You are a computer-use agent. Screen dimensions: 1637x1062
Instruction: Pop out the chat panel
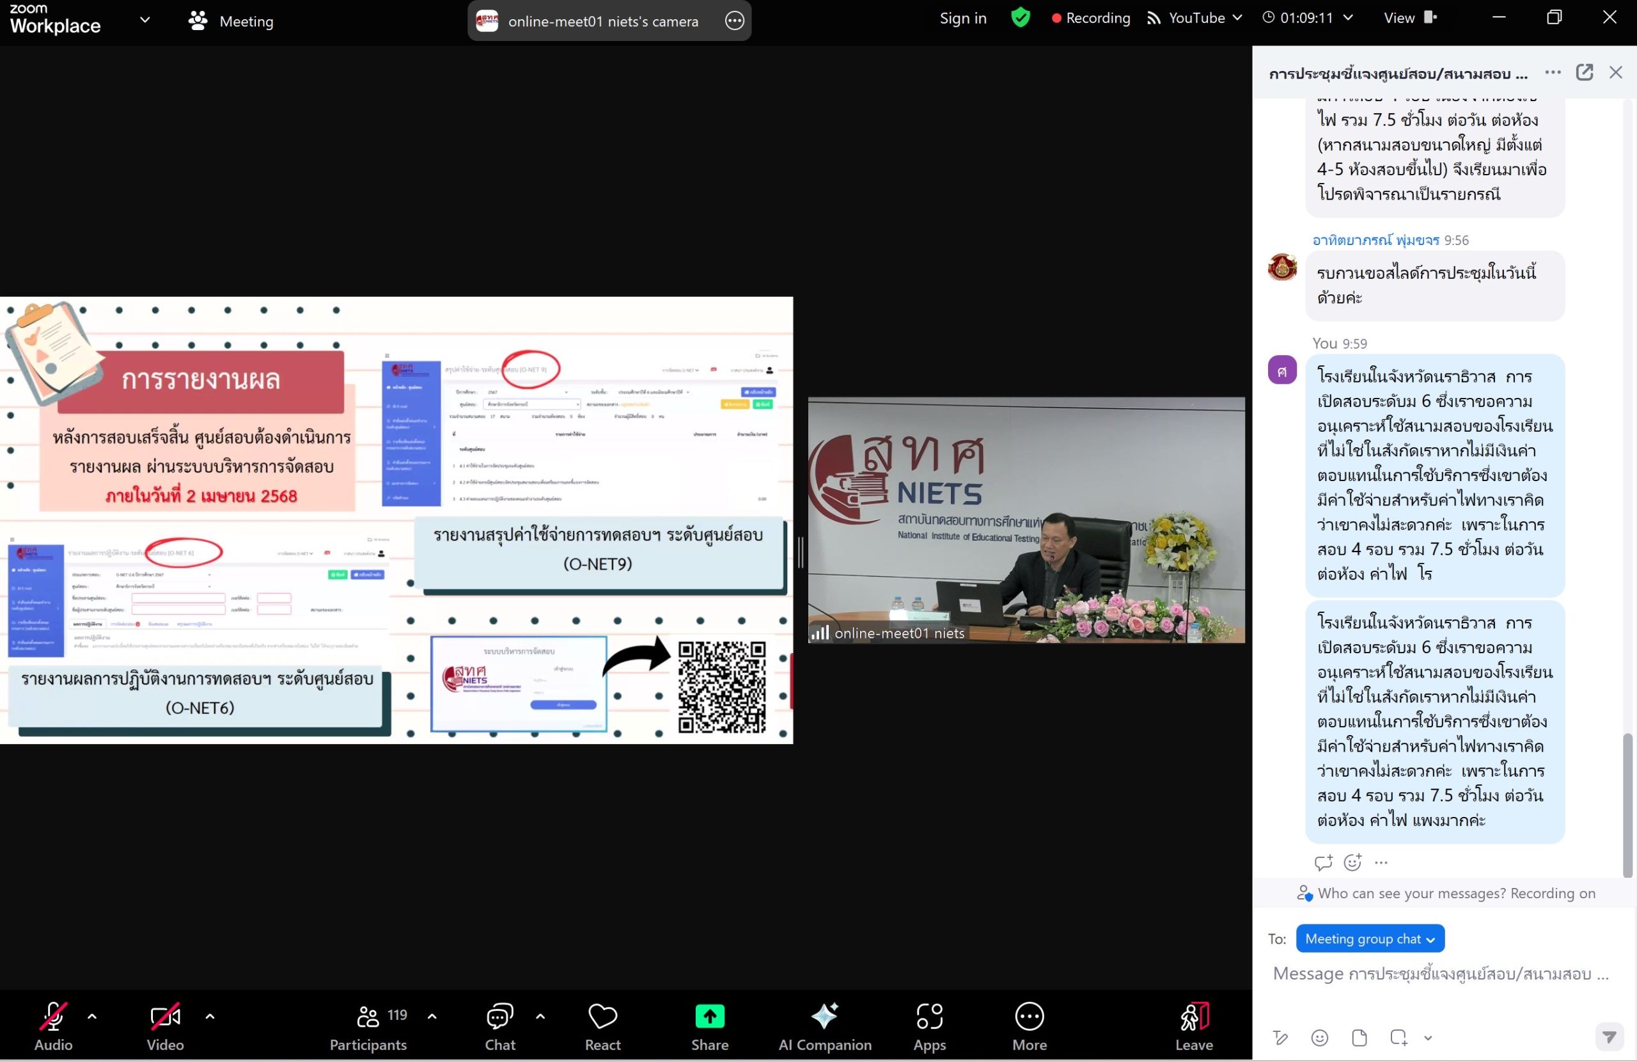point(1585,72)
